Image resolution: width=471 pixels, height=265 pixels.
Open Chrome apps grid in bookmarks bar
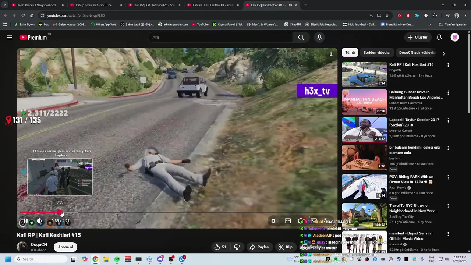[5, 24]
